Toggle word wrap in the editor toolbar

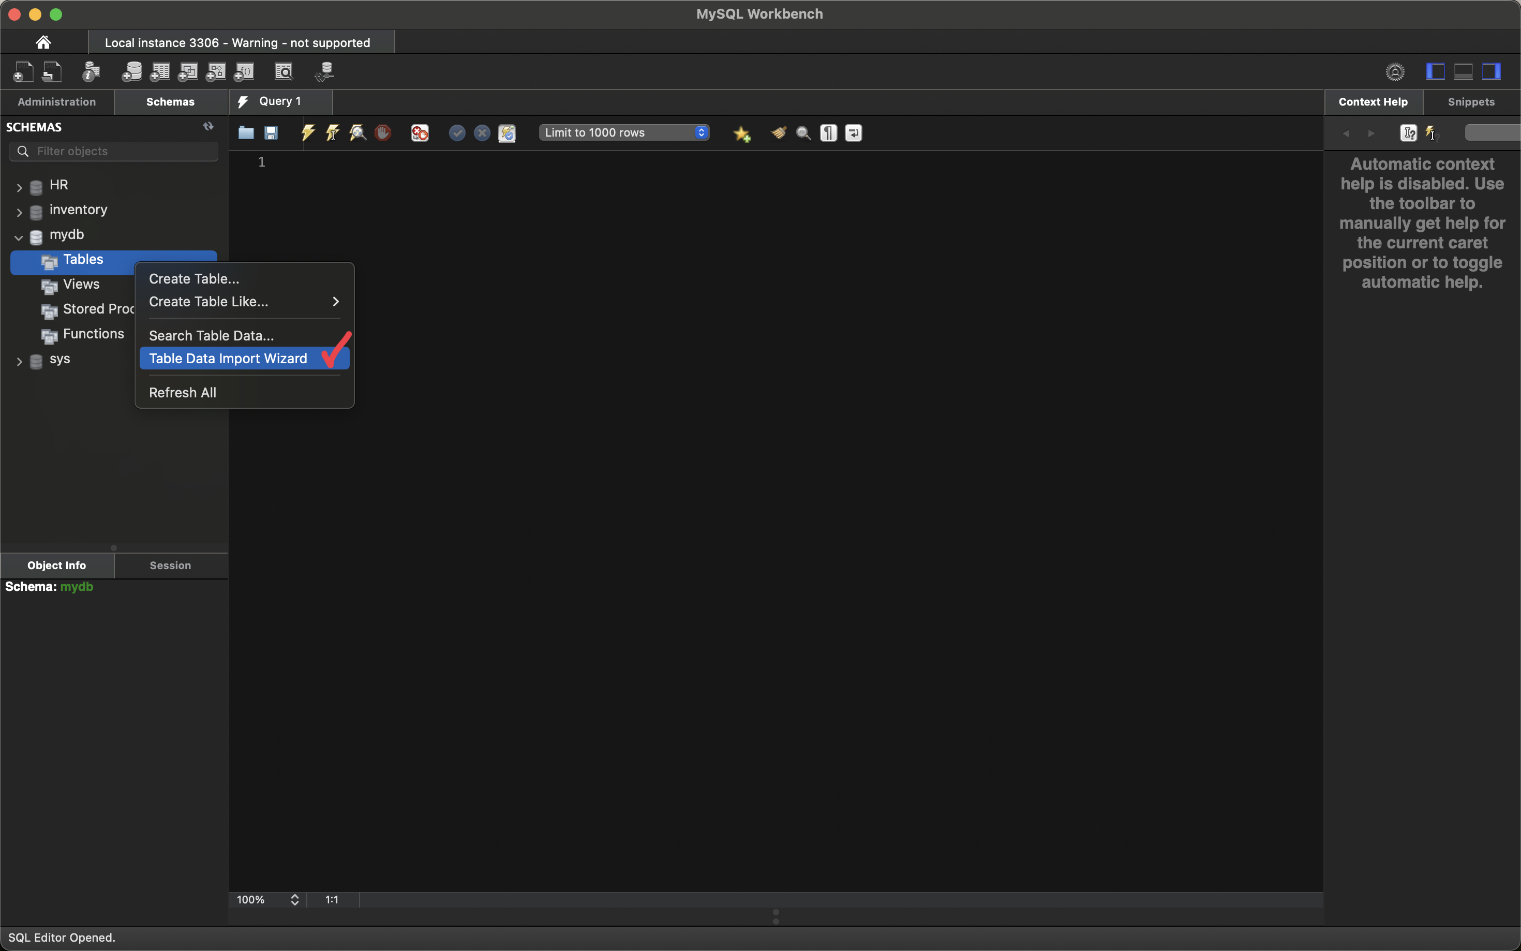(x=853, y=132)
